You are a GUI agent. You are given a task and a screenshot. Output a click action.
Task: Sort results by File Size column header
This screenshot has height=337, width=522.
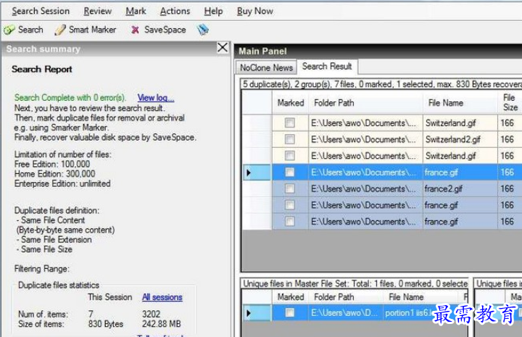(510, 102)
